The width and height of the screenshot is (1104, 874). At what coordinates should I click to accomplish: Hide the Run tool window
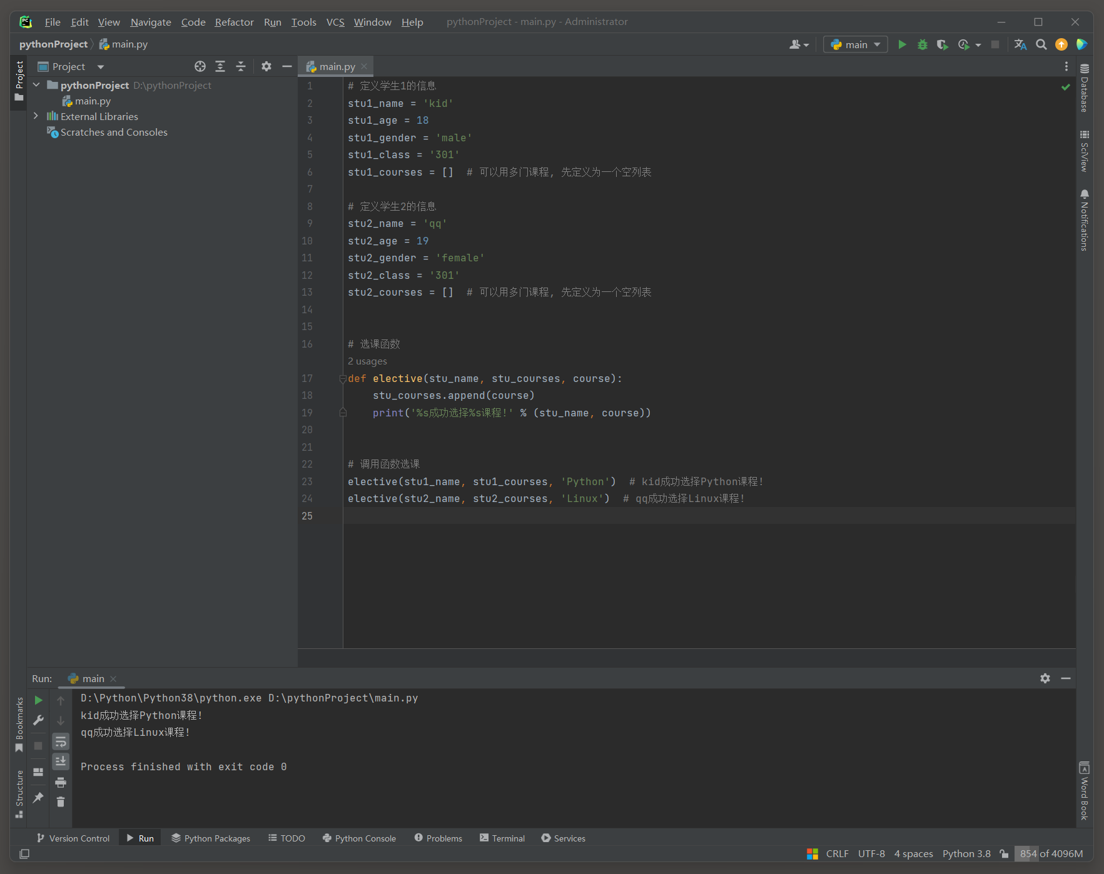click(1066, 678)
